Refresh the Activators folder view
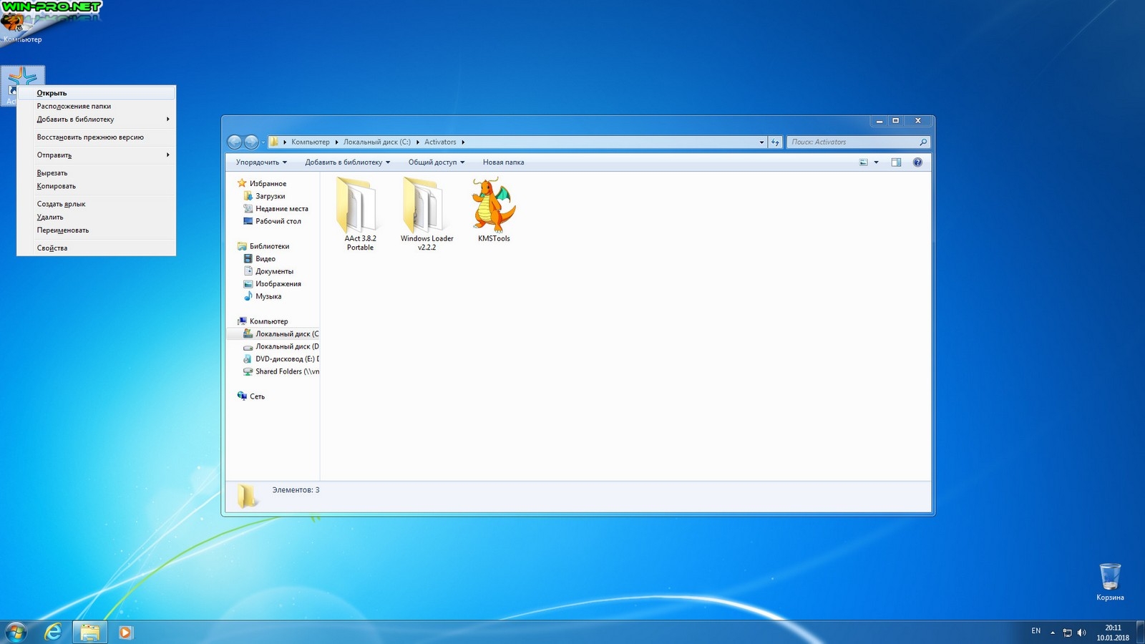 (775, 142)
